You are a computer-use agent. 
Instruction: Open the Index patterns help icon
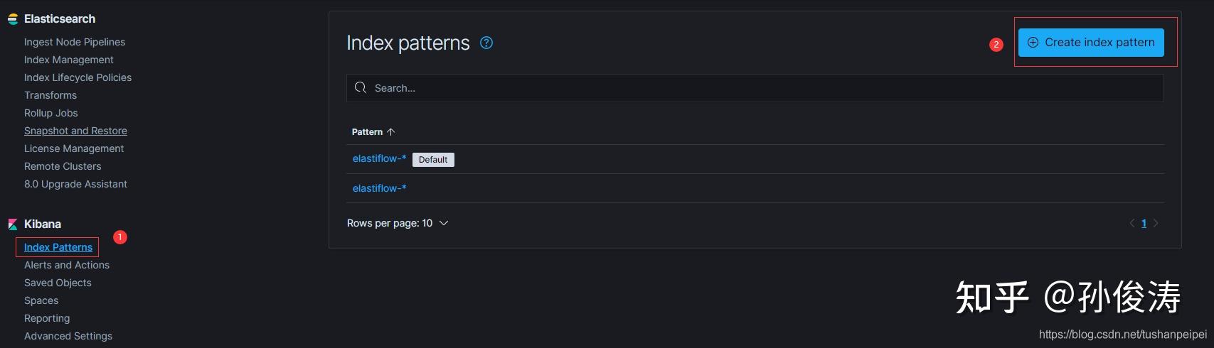486,43
